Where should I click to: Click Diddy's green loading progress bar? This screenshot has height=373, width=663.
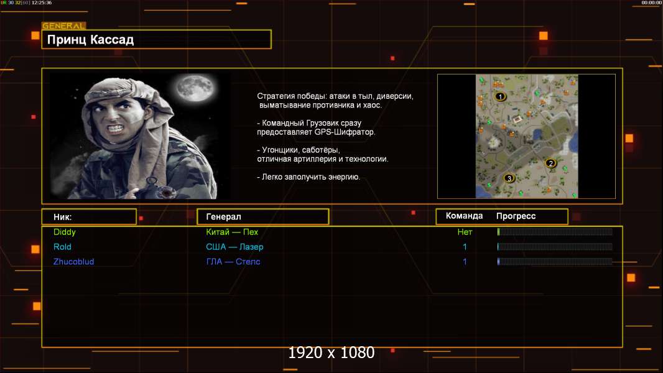[555, 232]
